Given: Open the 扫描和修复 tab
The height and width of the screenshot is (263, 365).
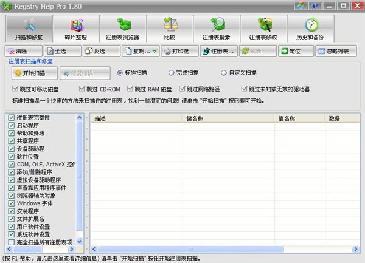Looking at the screenshot, I should (29, 29).
